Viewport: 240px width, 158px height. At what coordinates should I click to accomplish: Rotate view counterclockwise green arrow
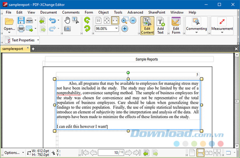click(87, 20)
